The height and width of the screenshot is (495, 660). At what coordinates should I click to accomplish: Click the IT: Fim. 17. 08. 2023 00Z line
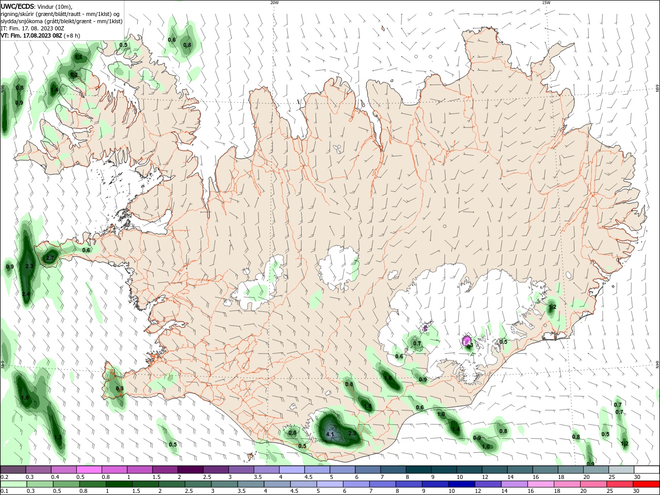32,28
